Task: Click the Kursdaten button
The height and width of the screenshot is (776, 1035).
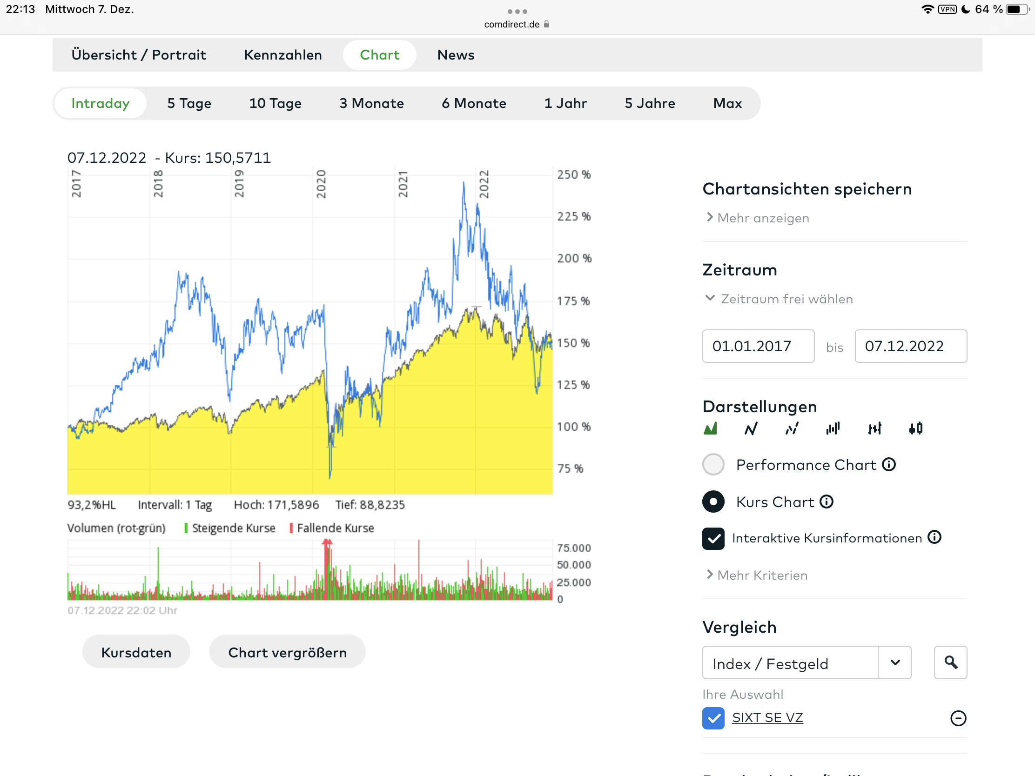Action: click(136, 652)
